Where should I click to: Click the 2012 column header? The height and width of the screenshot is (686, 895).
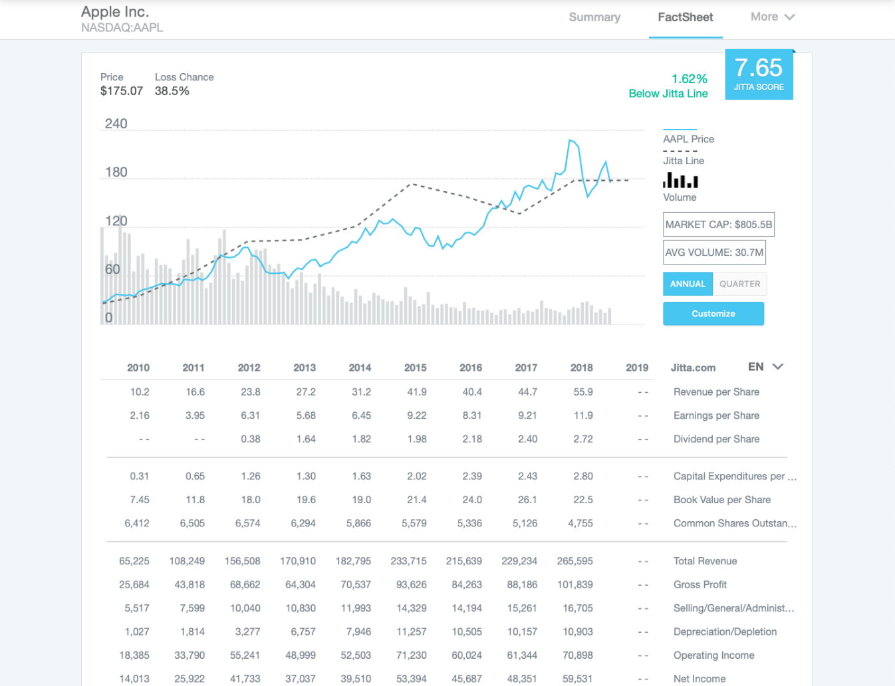(x=249, y=368)
